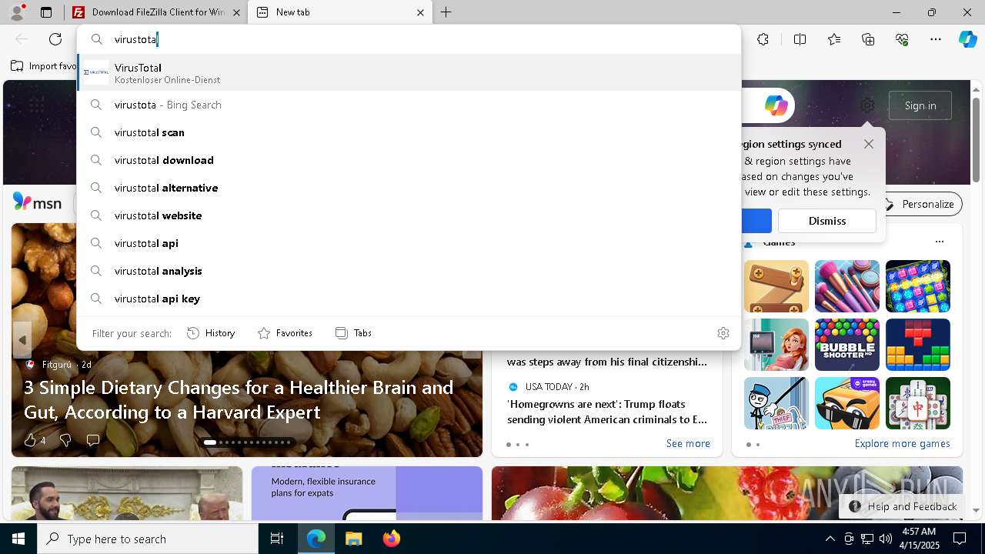Image resolution: width=985 pixels, height=554 pixels.
Task: Open the Bubble Shooter HD game
Action: click(x=847, y=345)
